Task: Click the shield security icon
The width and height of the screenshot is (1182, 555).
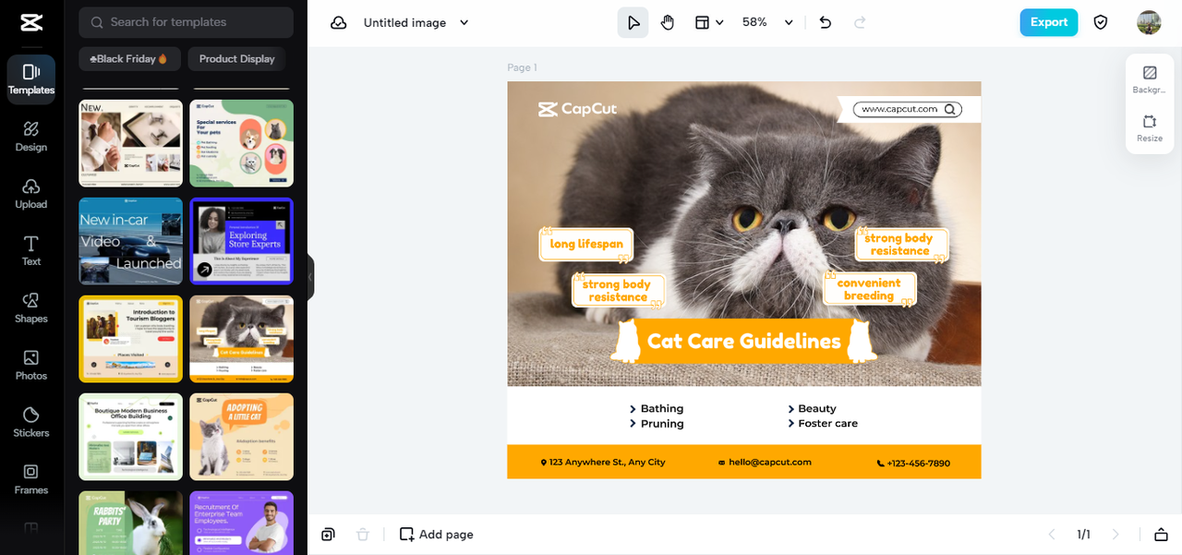Action: 1101,22
